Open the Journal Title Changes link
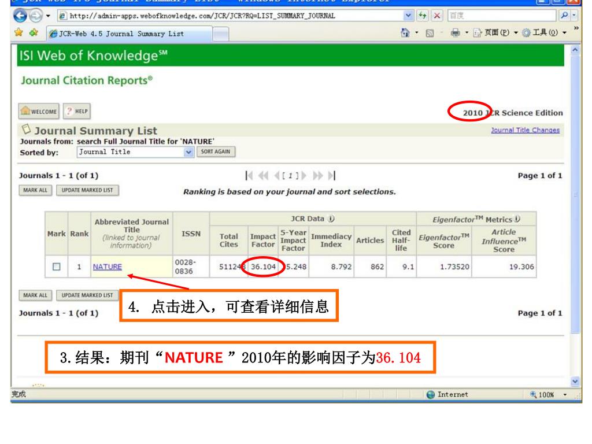The height and width of the screenshot is (444, 592). click(x=525, y=130)
